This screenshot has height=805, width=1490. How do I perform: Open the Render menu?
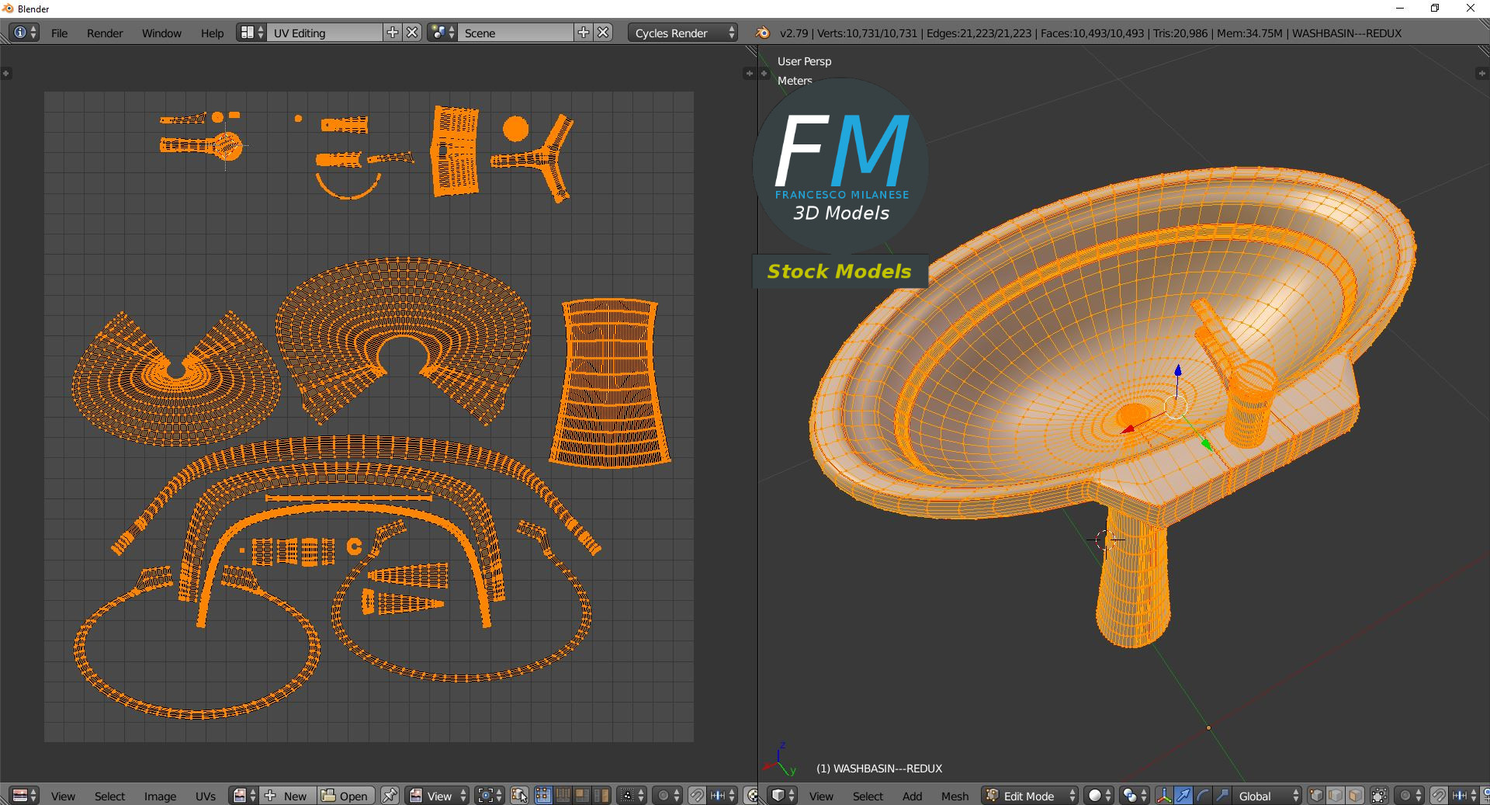click(105, 33)
